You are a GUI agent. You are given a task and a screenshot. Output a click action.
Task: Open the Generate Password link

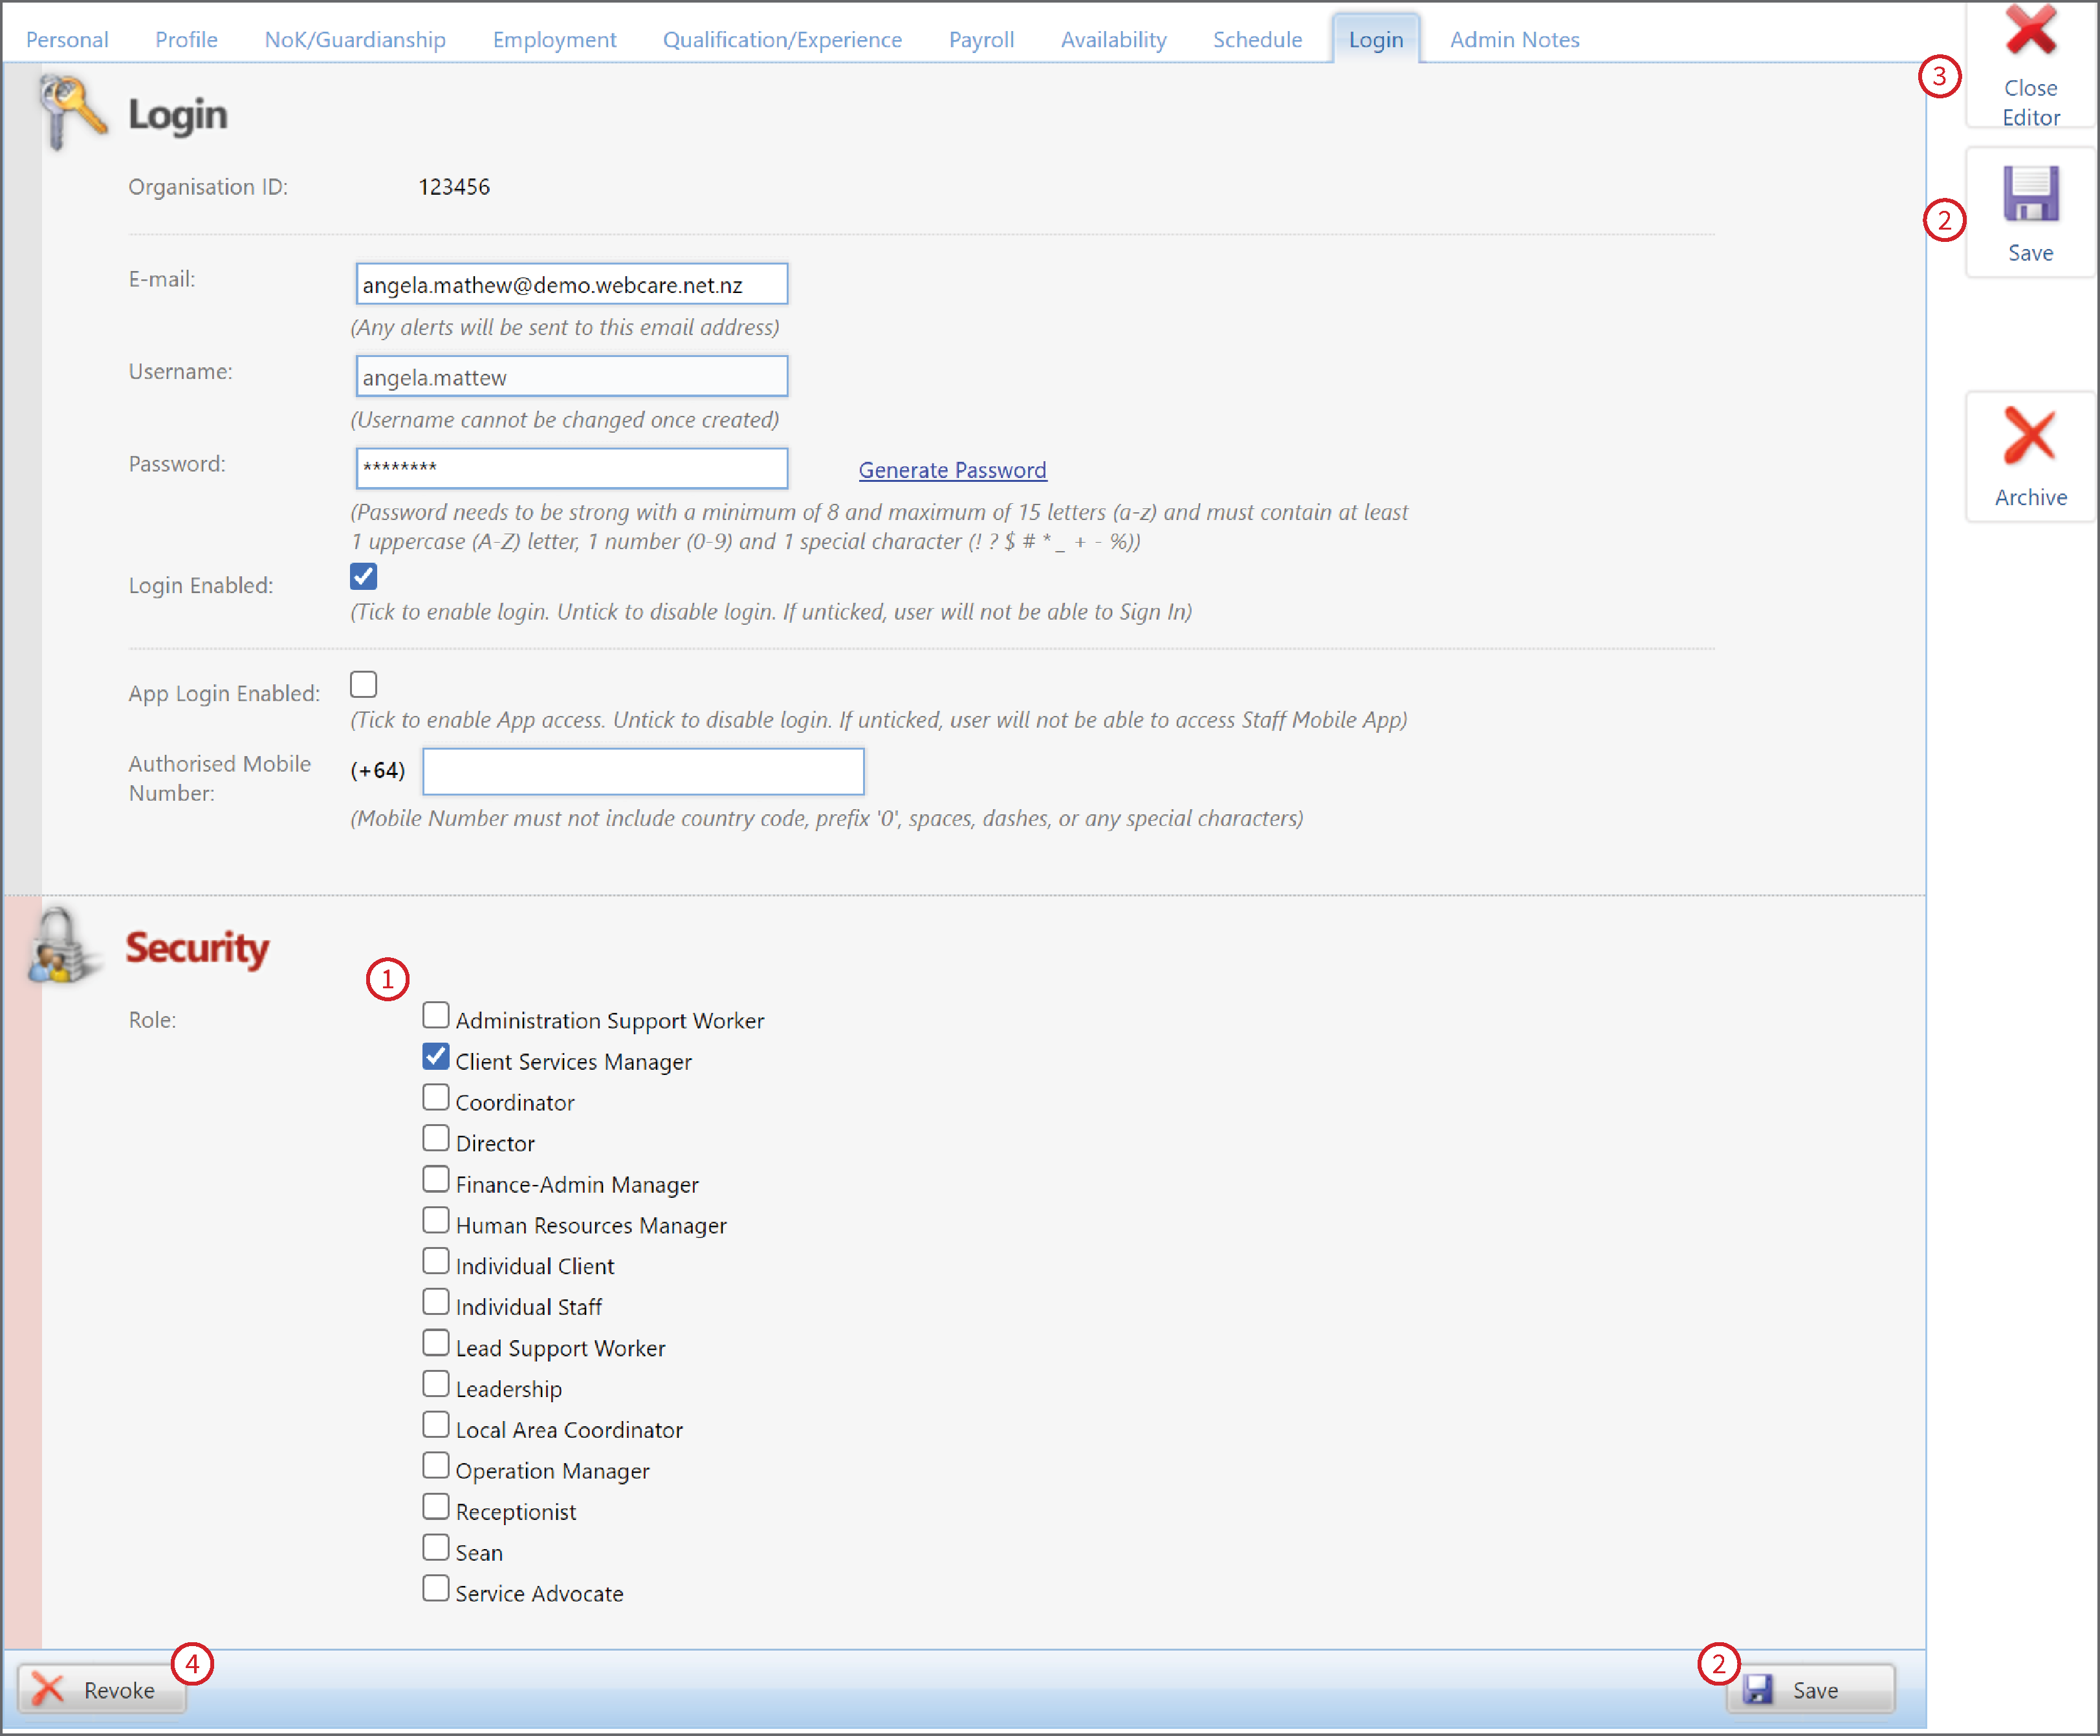coord(952,470)
